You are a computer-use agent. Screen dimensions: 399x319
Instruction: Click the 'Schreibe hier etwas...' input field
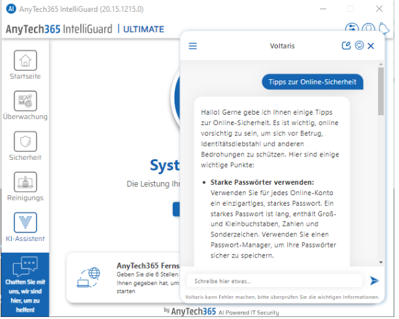click(273, 281)
